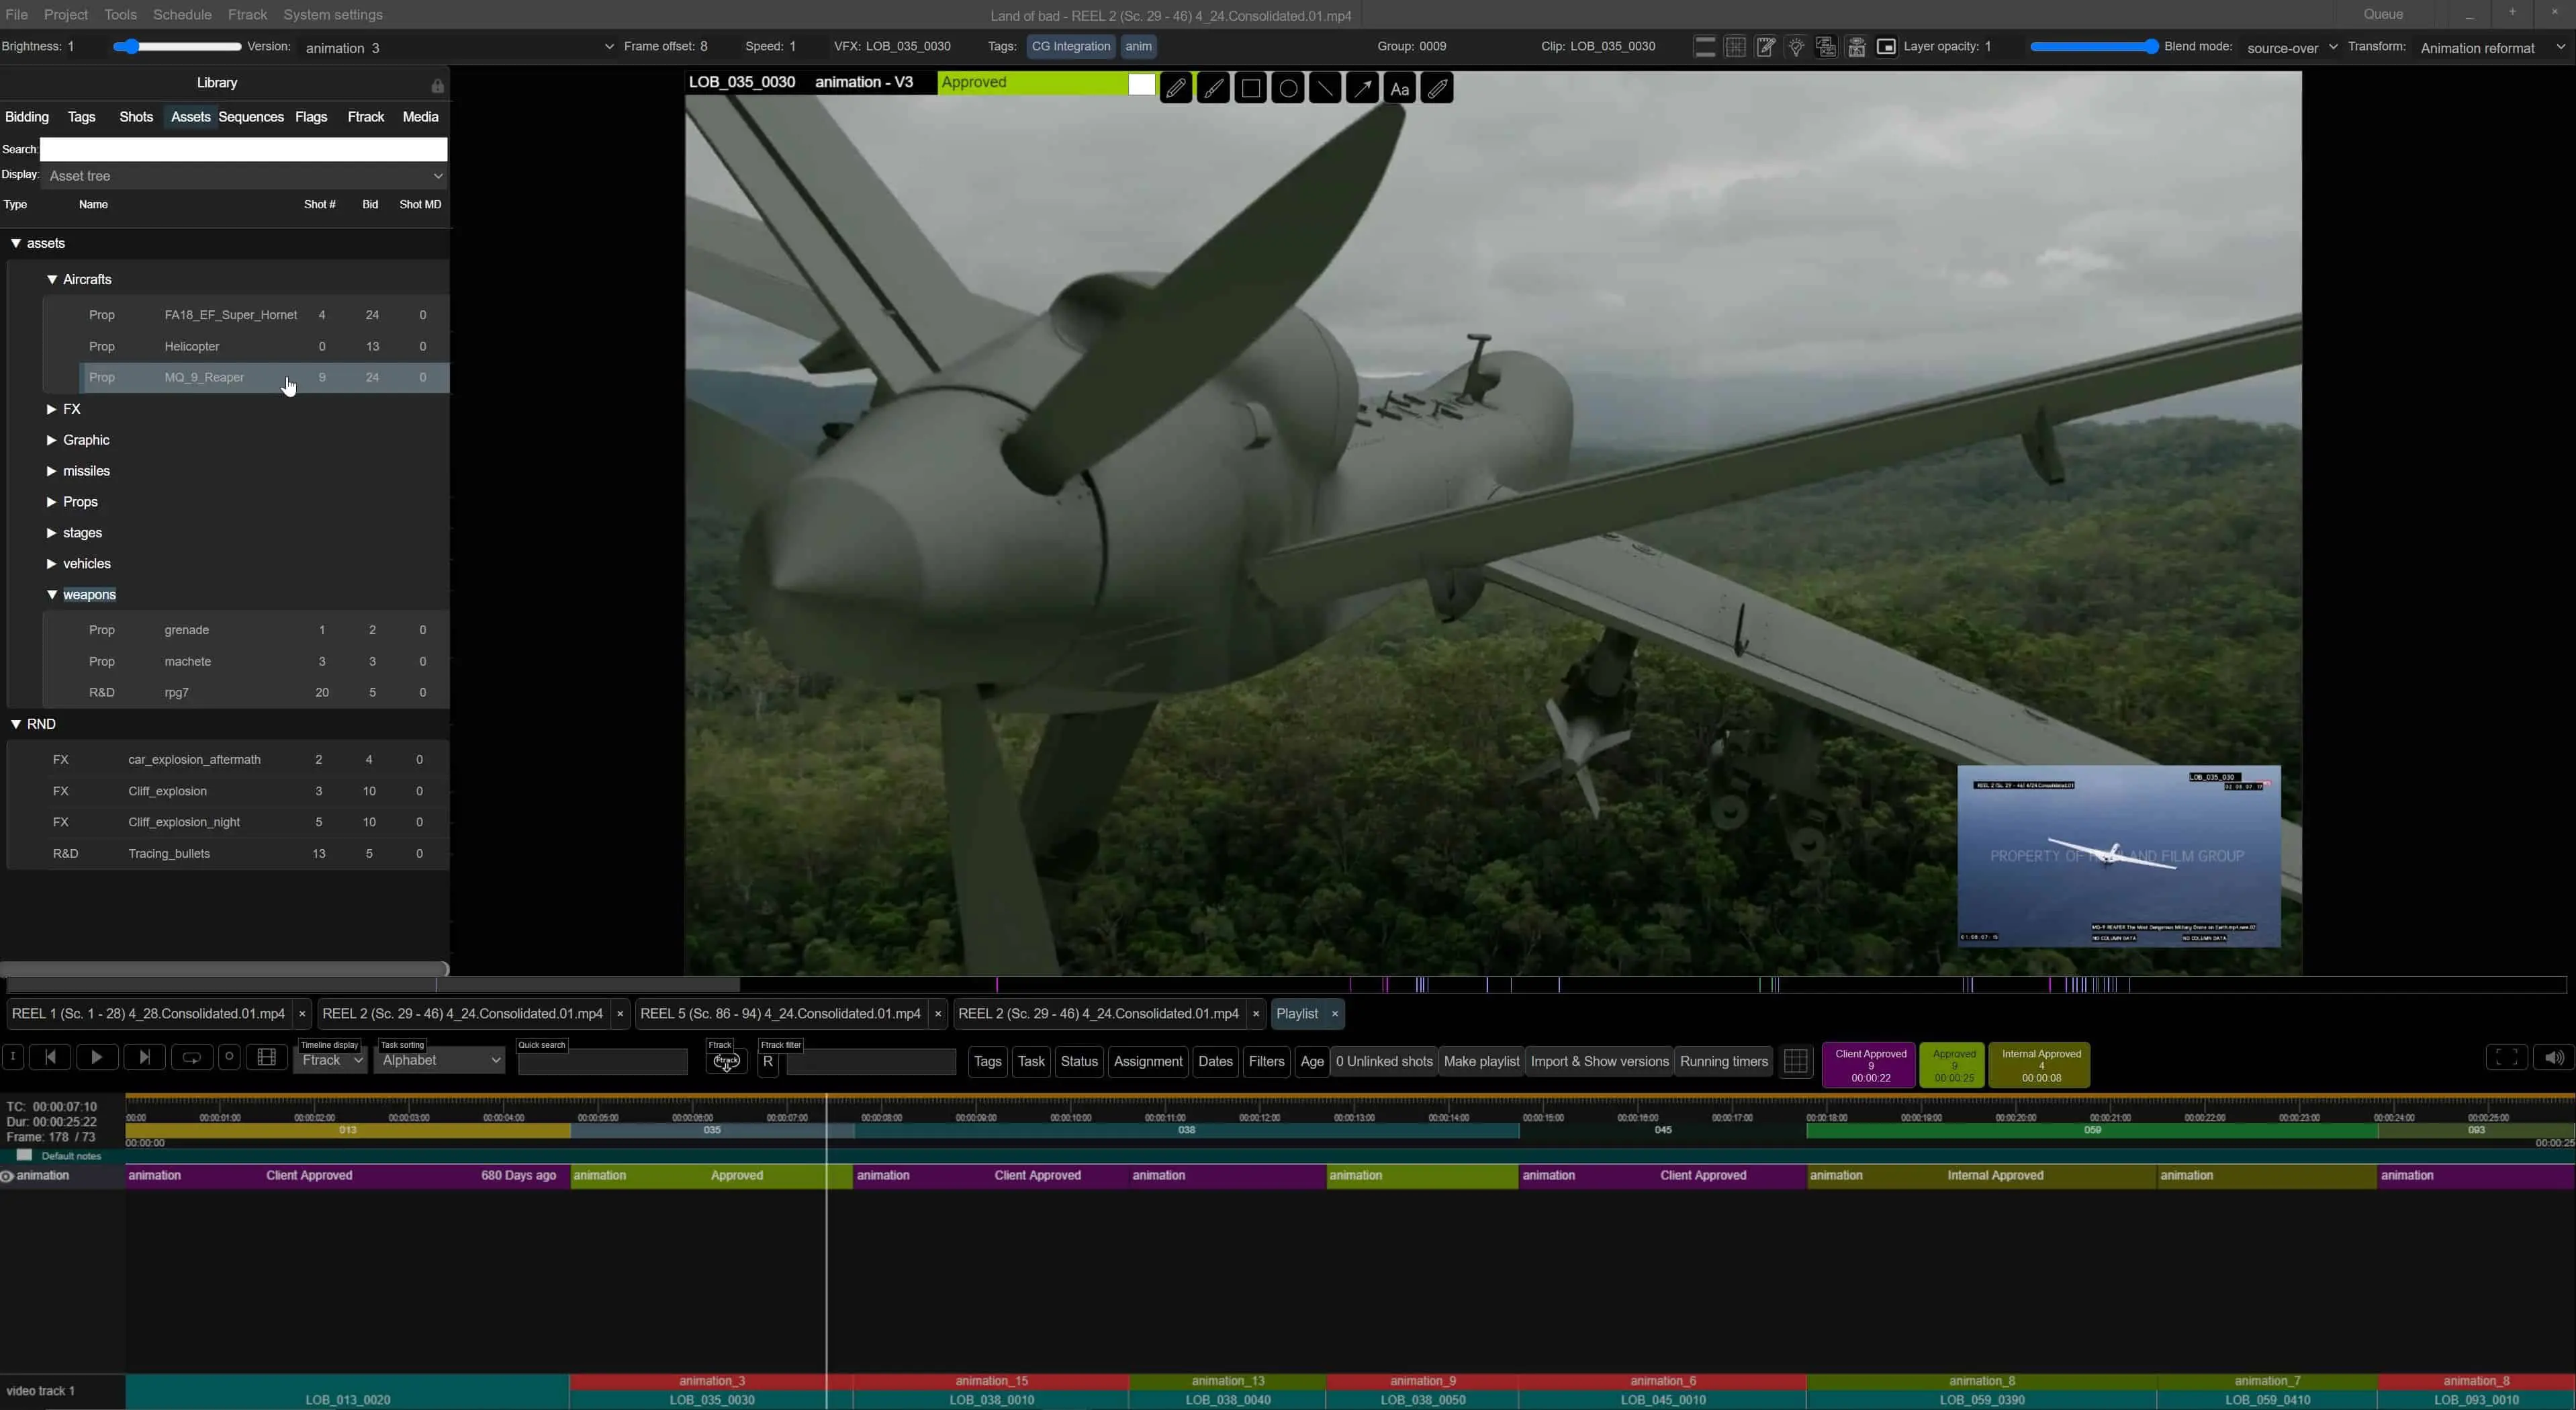Image resolution: width=2576 pixels, height=1410 pixels.
Task: Collapse the weapons asset folder
Action: (51, 595)
